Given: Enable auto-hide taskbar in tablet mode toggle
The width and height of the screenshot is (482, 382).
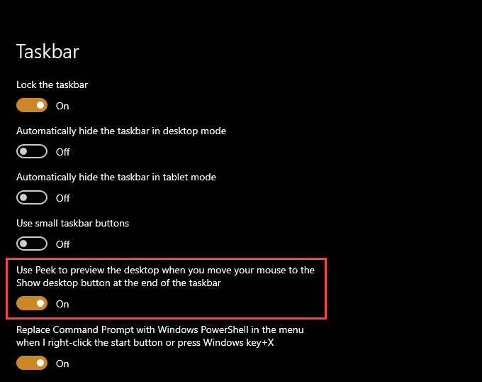Looking at the screenshot, I should [x=32, y=198].
